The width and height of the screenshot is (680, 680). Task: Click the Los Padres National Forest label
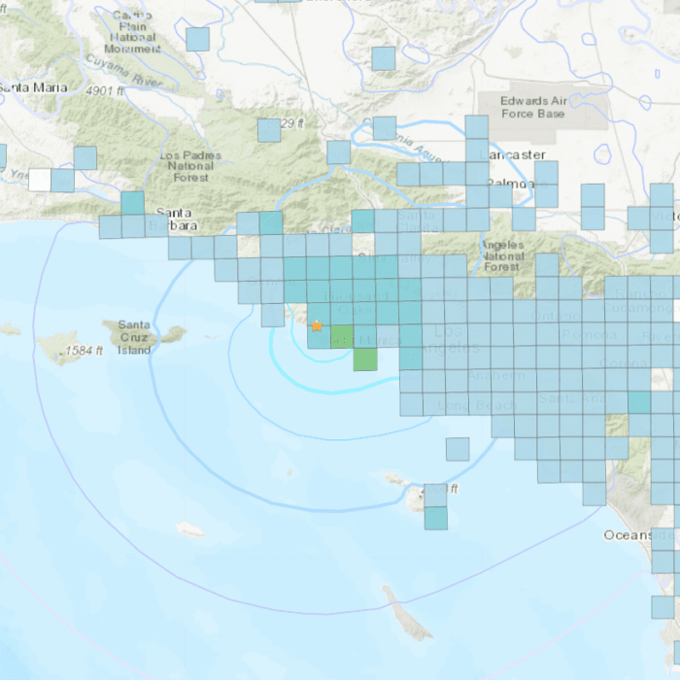(190, 166)
